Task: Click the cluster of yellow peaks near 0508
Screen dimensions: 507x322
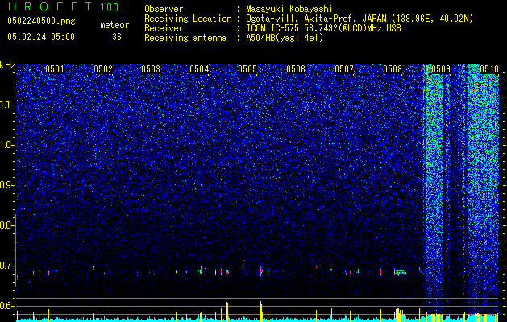Action: pyautogui.click(x=400, y=314)
